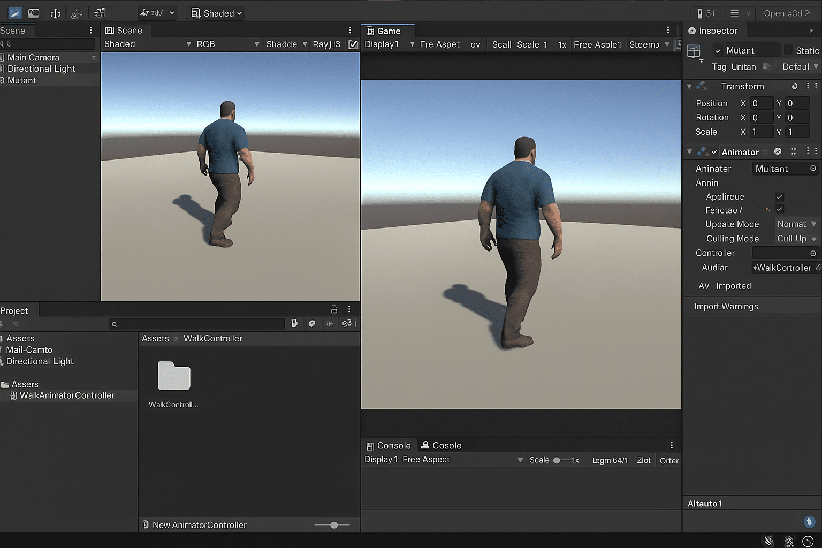Select the Move tool in the toolbar
The image size is (822, 548).
click(x=34, y=13)
